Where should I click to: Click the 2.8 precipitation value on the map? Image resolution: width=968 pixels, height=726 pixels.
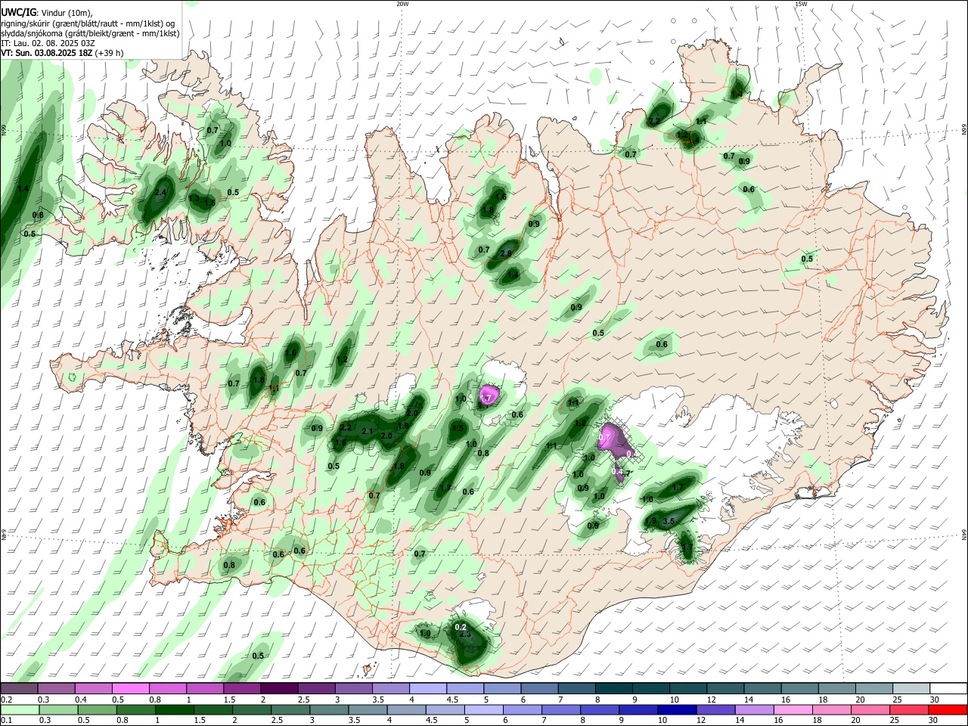point(506,253)
